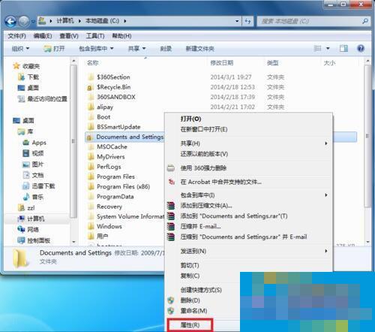Select the 文档 library in the sidebar
This screenshot has height=332, width=375.
[x=37, y=175]
